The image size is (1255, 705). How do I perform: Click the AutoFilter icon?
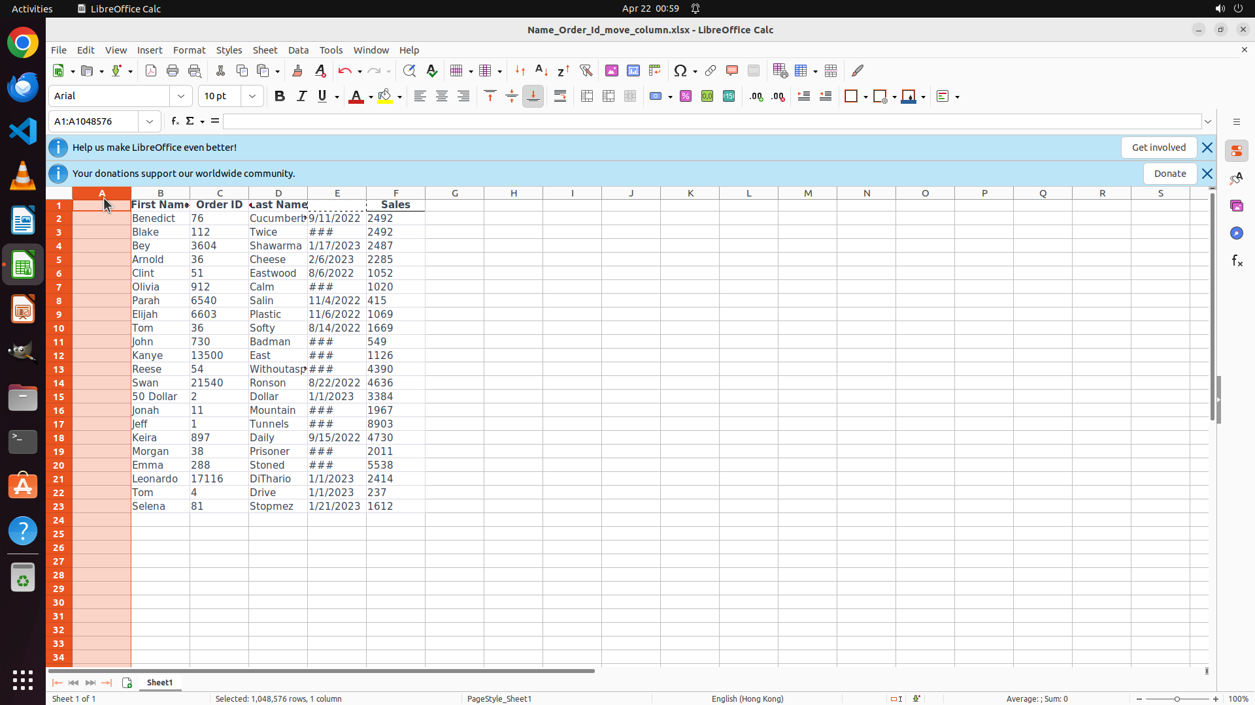coord(586,70)
